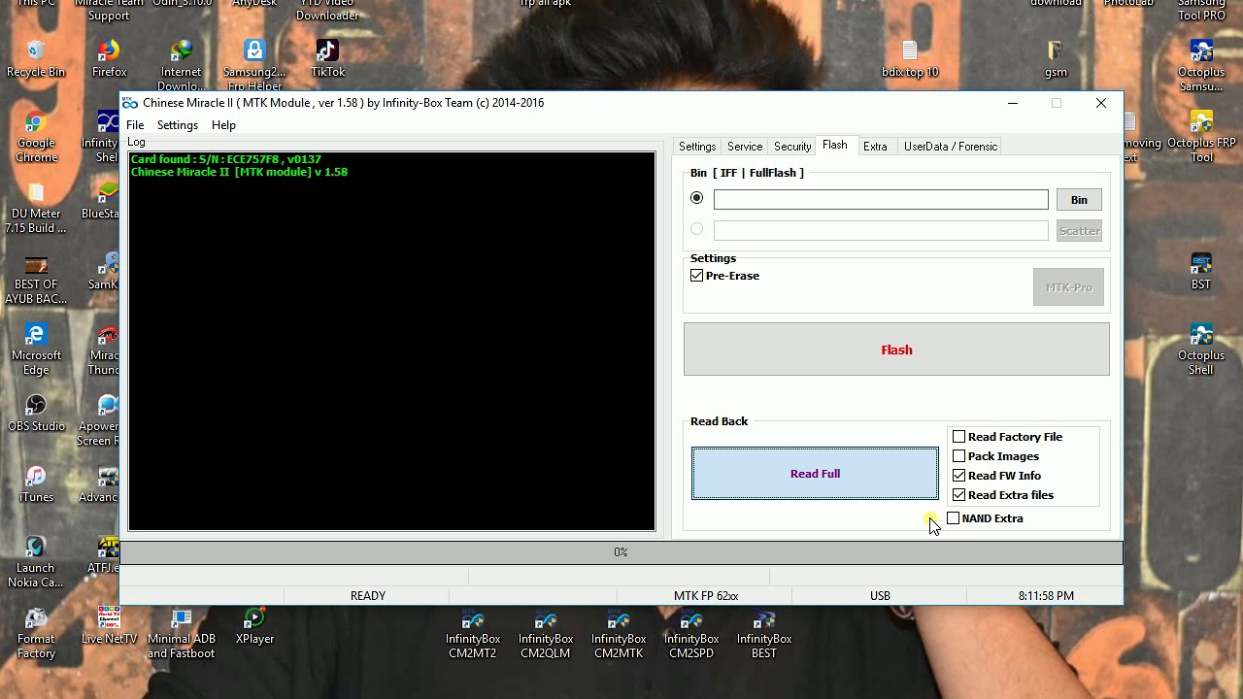The height and width of the screenshot is (699, 1243).
Task: Launch the Firefox desktop shortcut
Action: pos(109,59)
